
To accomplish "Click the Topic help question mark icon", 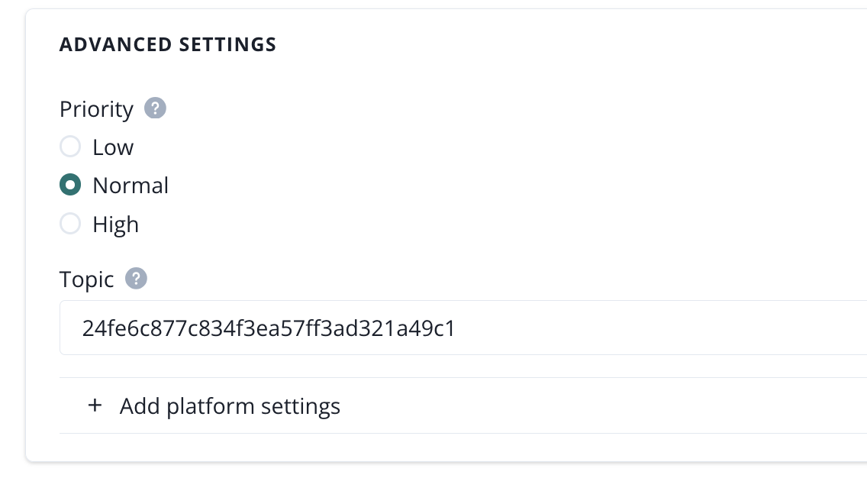I will [137, 279].
